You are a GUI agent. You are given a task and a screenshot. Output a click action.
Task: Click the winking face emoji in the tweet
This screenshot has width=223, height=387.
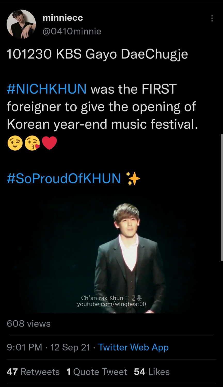pyautogui.click(x=15, y=143)
